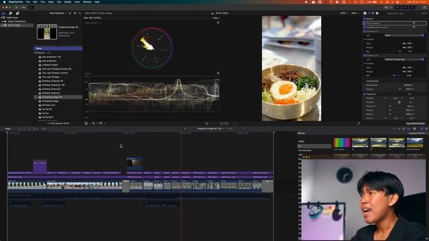
Task: Open viewer zoom percentage dropdown
Action: pyautogui.click(x=344, y=13)
